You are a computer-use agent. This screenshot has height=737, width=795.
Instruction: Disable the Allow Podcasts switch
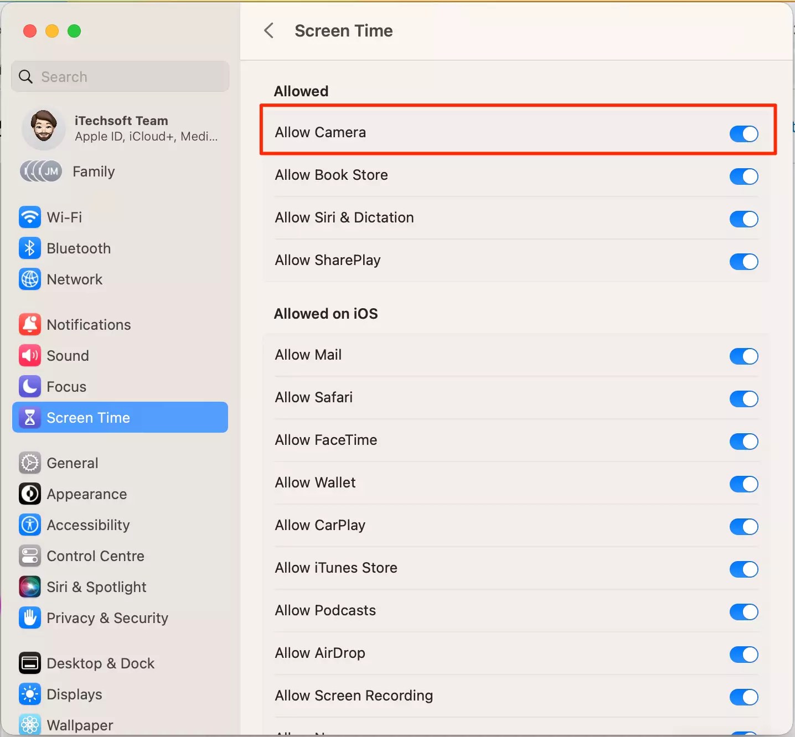tap(744, 611)
